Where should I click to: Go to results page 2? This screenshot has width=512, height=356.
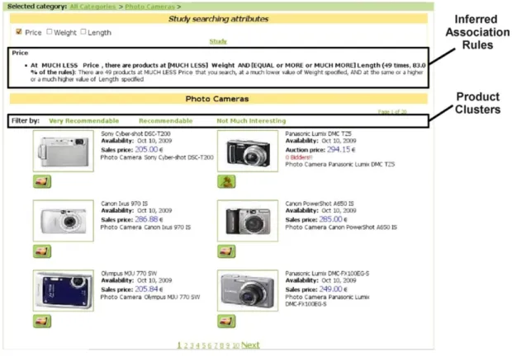[x=186, y=345]
